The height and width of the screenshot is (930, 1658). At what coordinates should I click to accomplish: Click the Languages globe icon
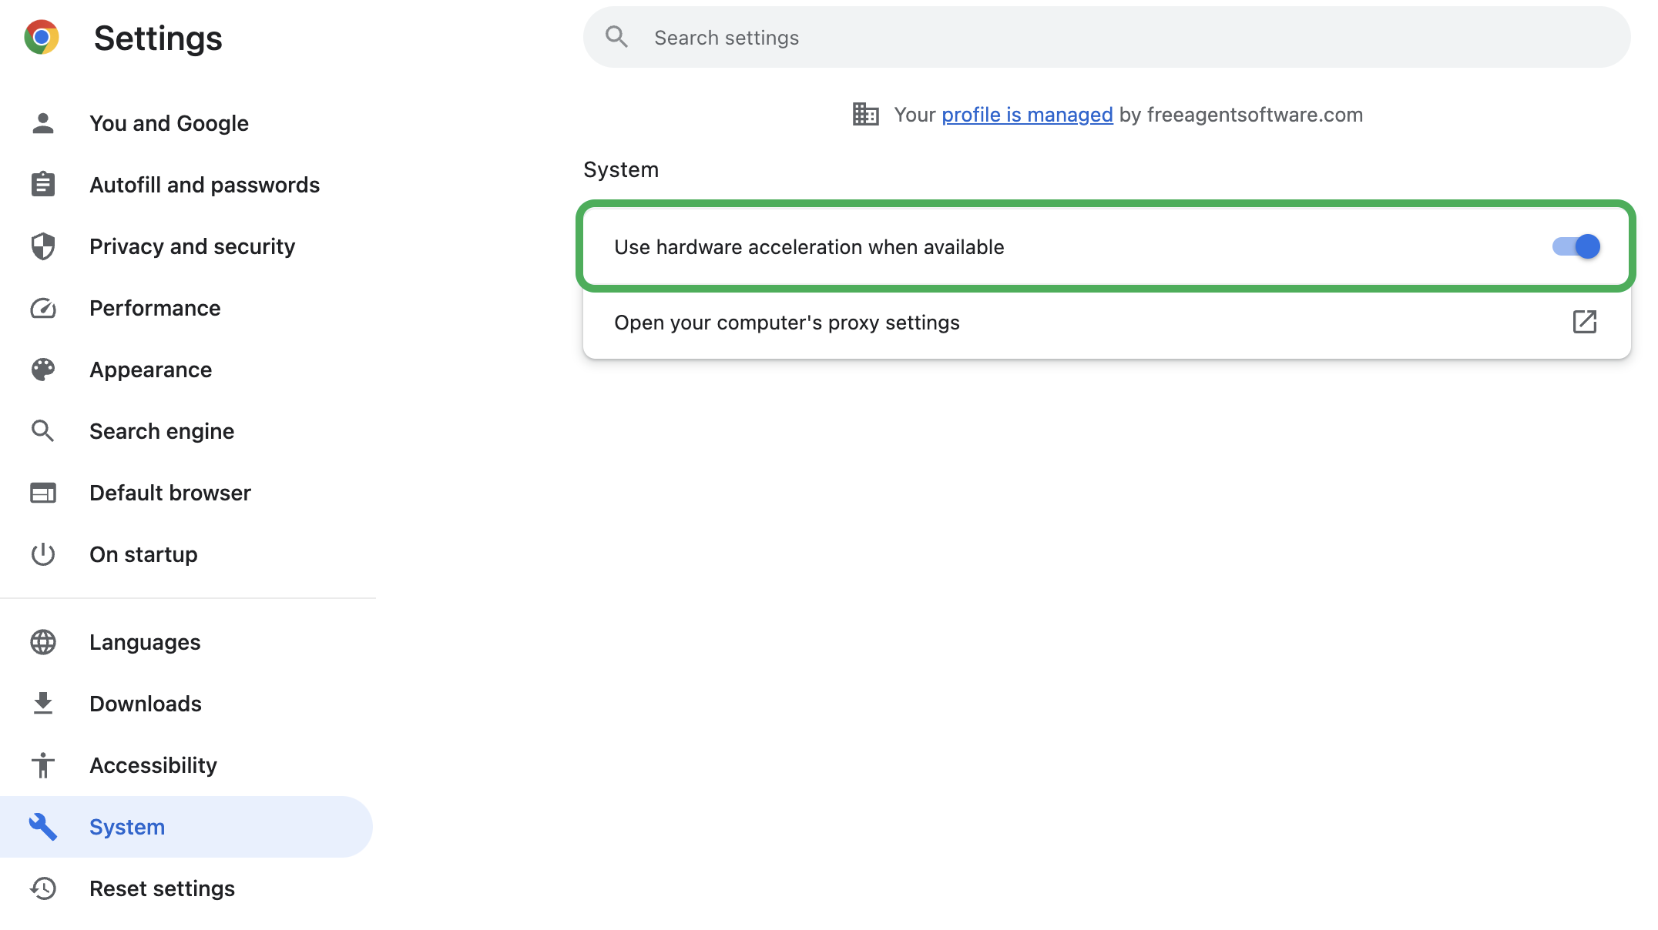coord(43,642)
